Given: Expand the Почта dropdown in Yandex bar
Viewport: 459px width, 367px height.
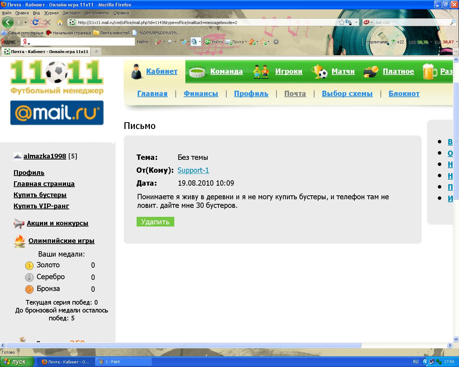Looking at the screenshot, I should (246, 42).
